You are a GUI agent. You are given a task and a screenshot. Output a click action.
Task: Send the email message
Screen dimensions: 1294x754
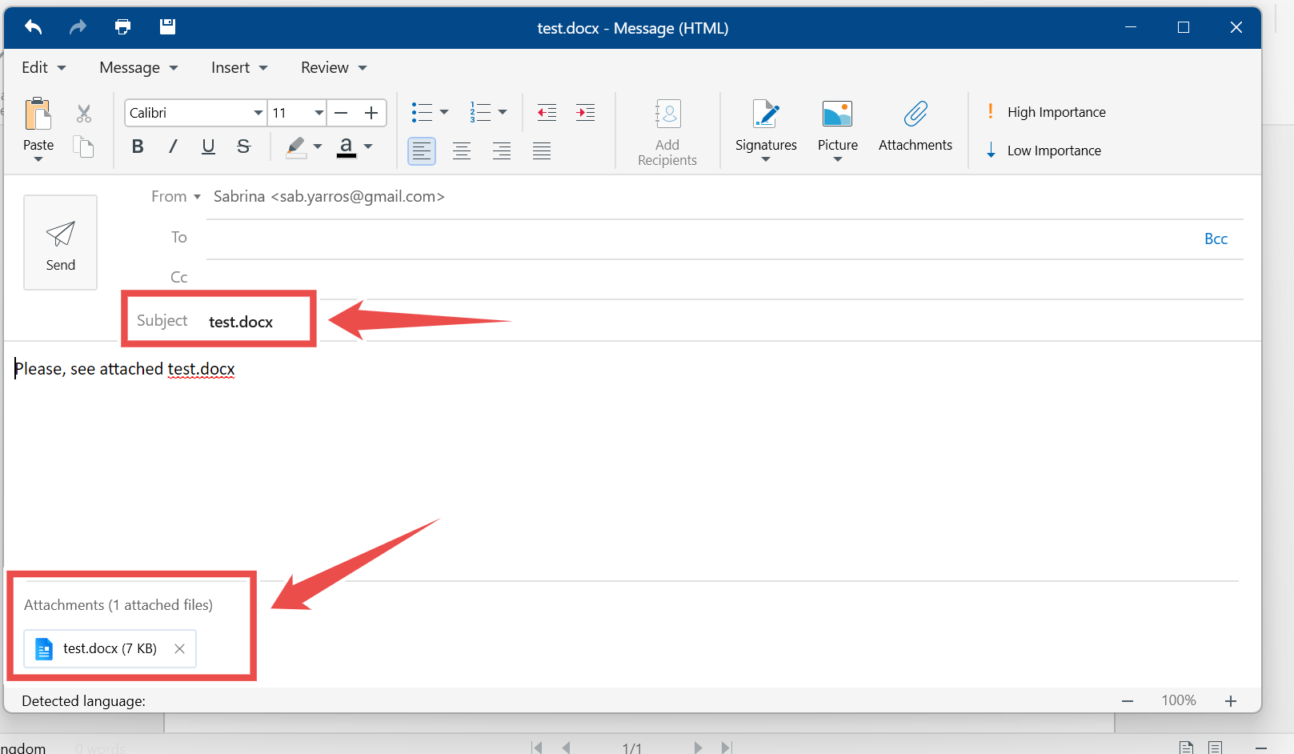click(x=60, y=243)
